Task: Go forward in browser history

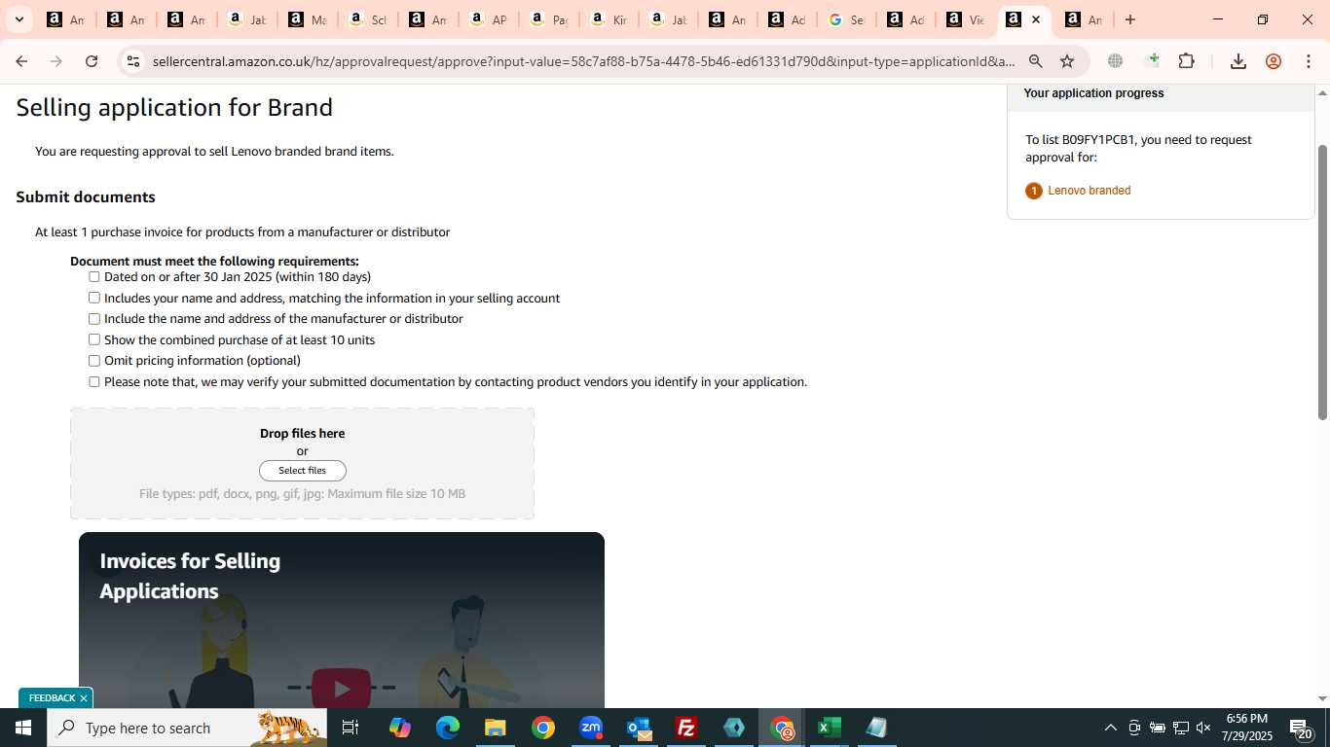Action: click(x=56, y=61)
